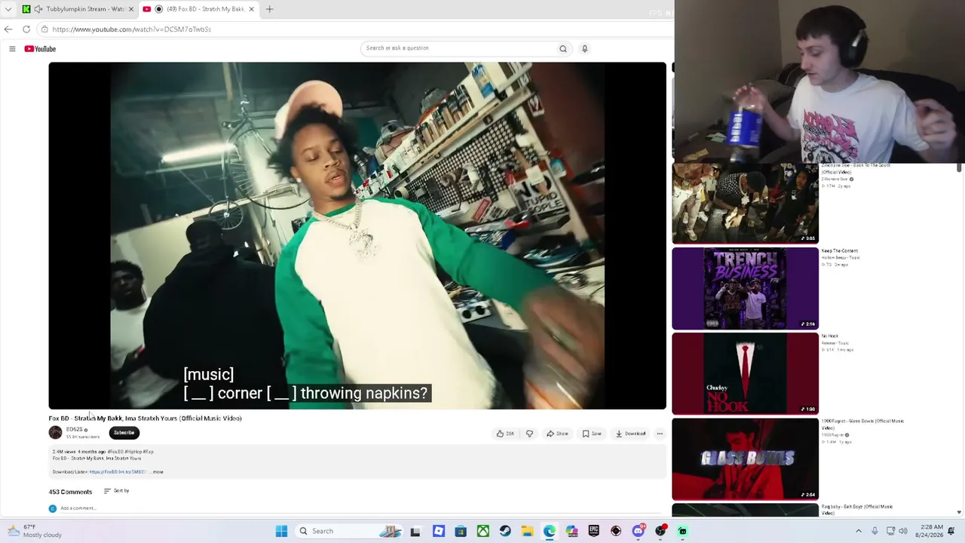Open the BD628 channel name link
Image resolution: width=965 pixels, height=543 pixels.
click(x=74, y=429)
